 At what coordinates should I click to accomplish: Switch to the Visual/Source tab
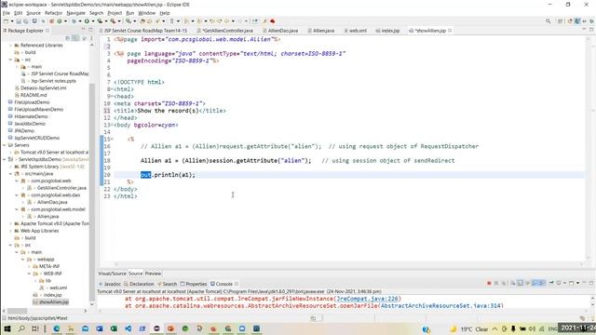click(112, 274)
